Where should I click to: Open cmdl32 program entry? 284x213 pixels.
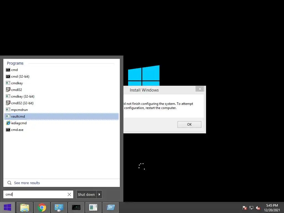61,90
